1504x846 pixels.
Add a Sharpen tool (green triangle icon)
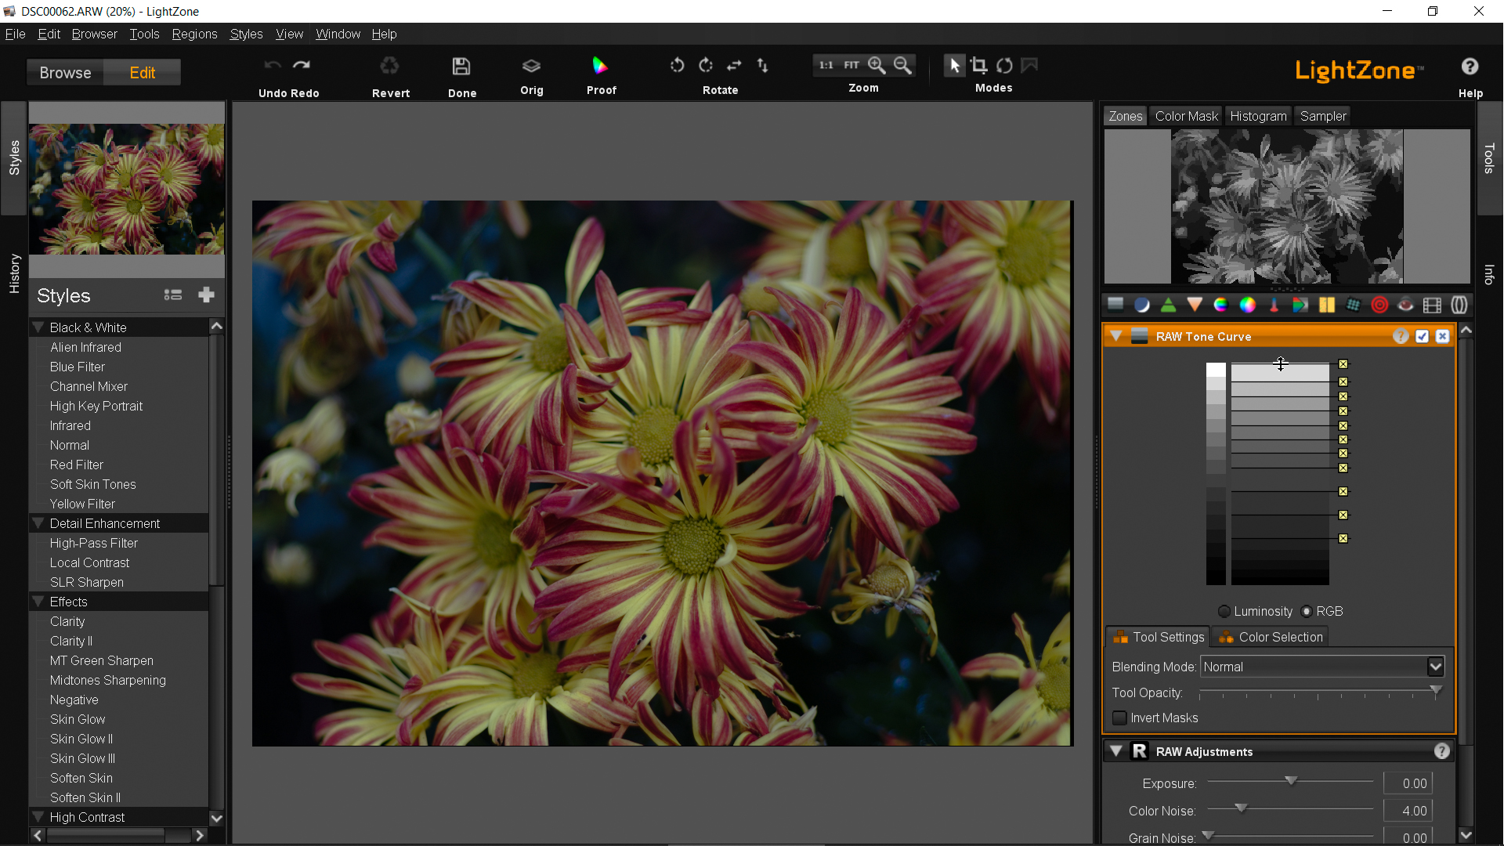pos(1166,305)
